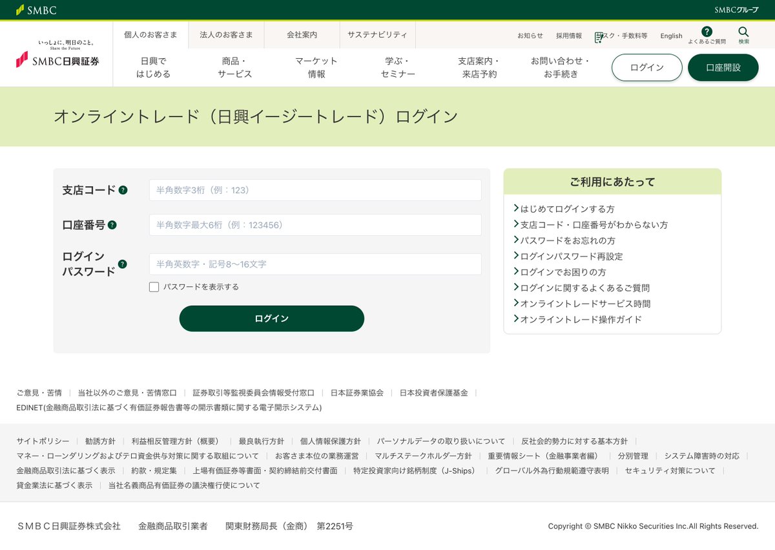This screenshot has width=775, height=550.
Task: Open the 支店案内・来店予約 menu
Action: (479, 67)
